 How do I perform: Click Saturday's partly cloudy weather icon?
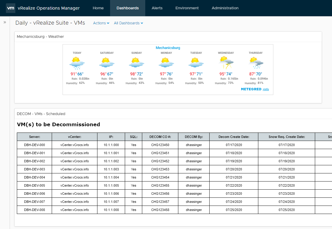pyautogui.click(x=107, y=63)
